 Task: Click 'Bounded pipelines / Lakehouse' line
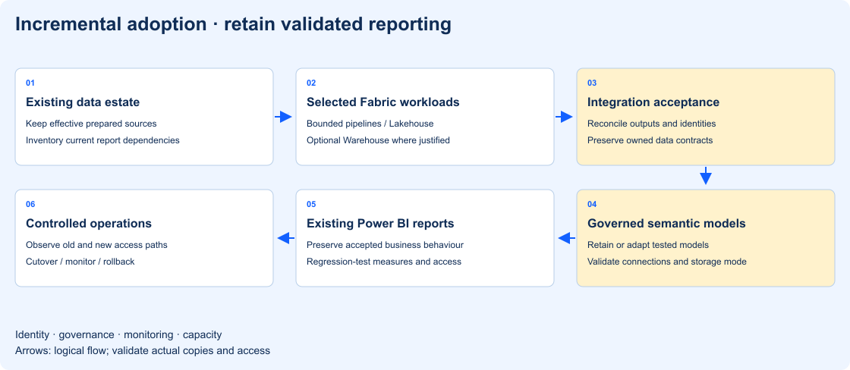point(370,124)
